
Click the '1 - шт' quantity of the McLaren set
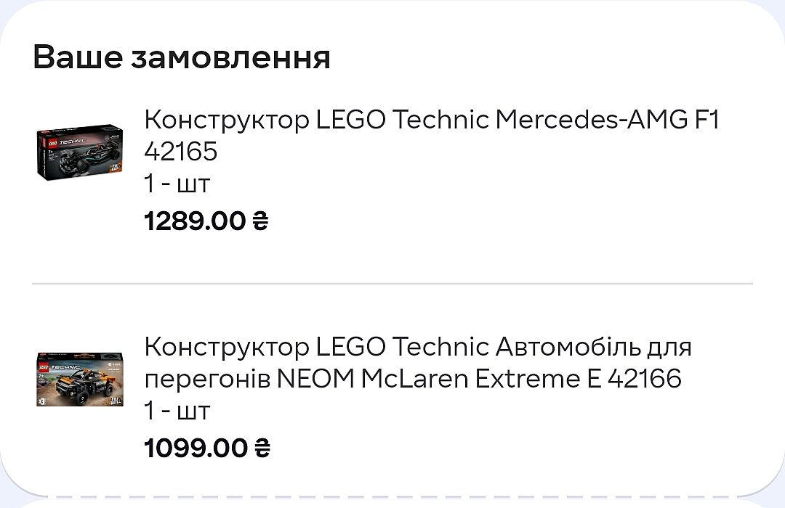(177, 411)
